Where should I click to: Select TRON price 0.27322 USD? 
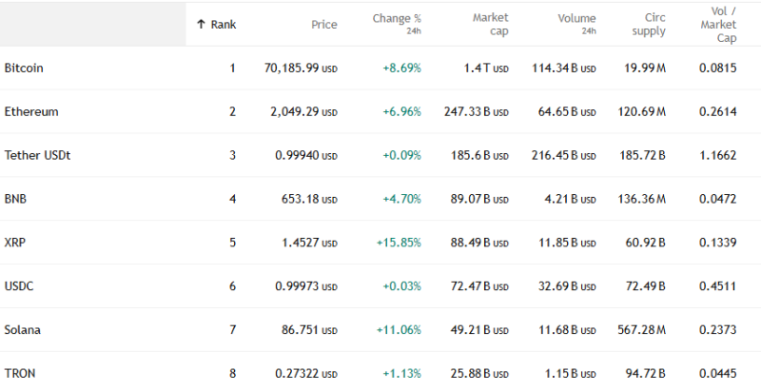coord(306,374)
